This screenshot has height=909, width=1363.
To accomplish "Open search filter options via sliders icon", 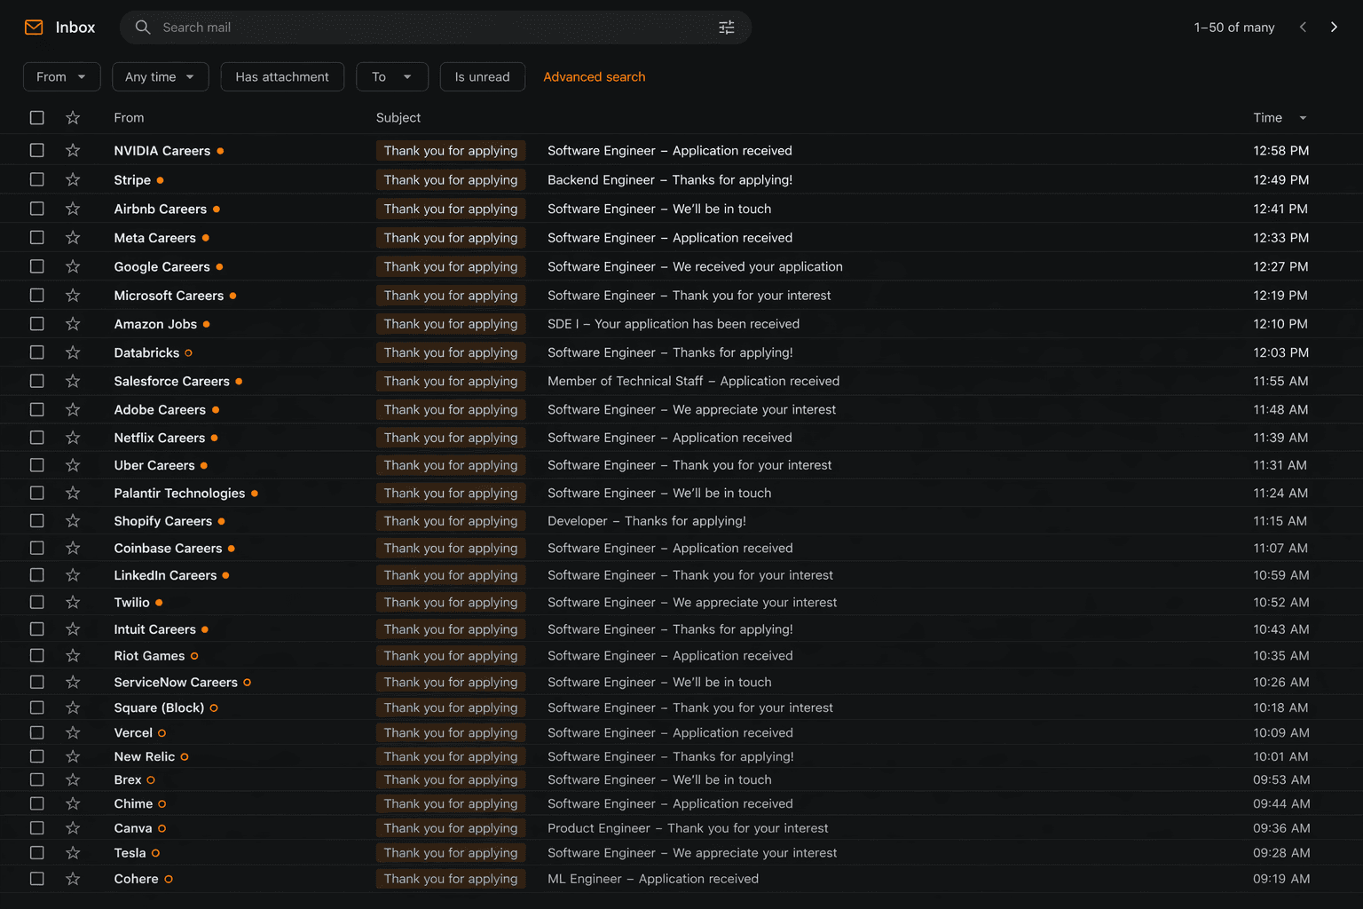I will (726, 28).
